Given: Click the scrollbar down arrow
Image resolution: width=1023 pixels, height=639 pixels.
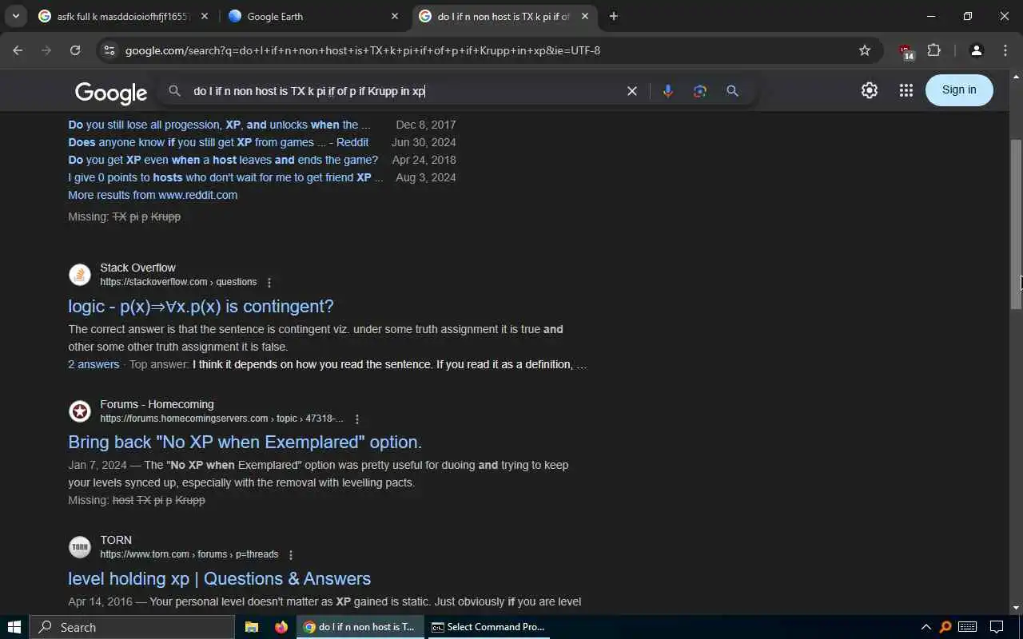Looking at the screenshot, I should (1016, 608).
